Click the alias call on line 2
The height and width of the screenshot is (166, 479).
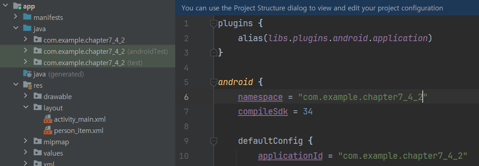tap(251, 38)
